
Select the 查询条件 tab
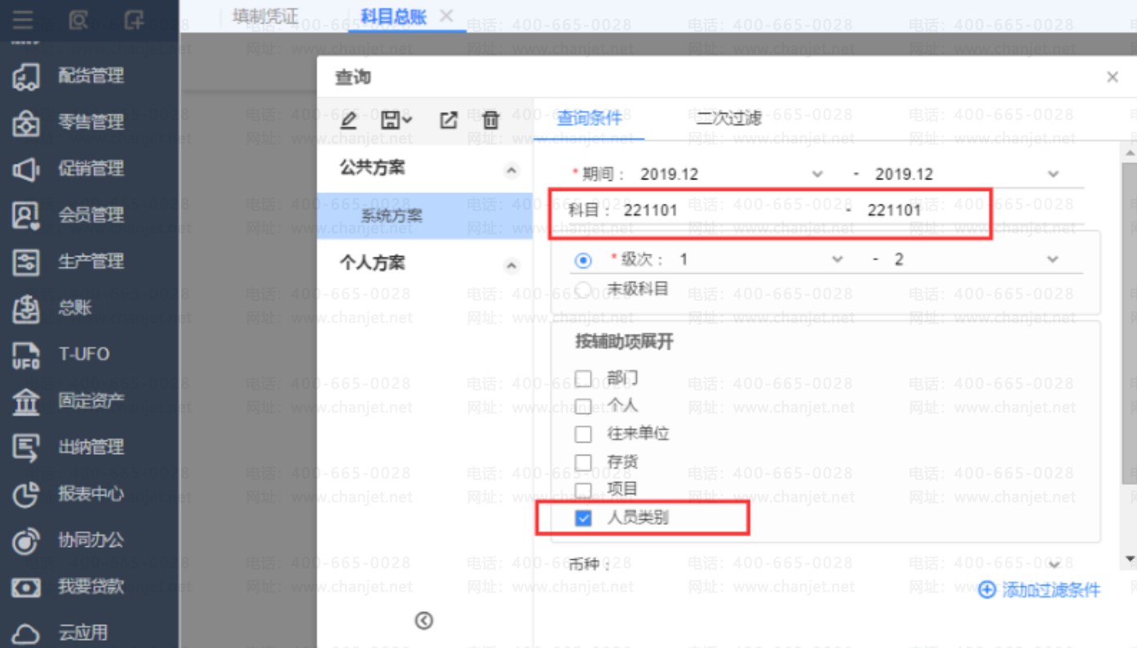pyautogui.click(x=589, y=118)
